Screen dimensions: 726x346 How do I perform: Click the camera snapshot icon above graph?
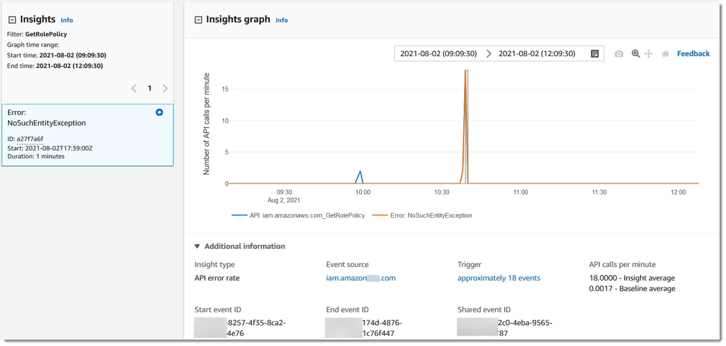click(x=619, y=54)
